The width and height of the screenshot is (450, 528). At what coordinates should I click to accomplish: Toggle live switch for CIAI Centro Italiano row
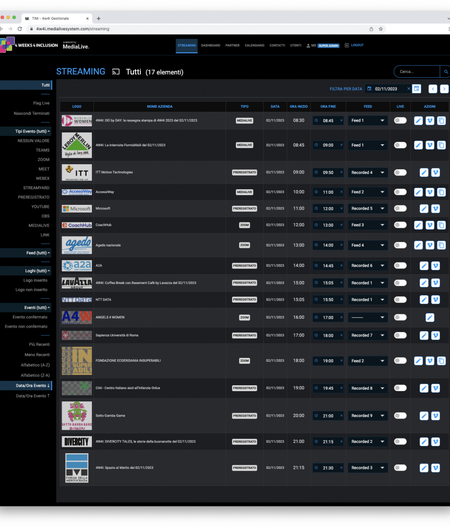point(400,388)
